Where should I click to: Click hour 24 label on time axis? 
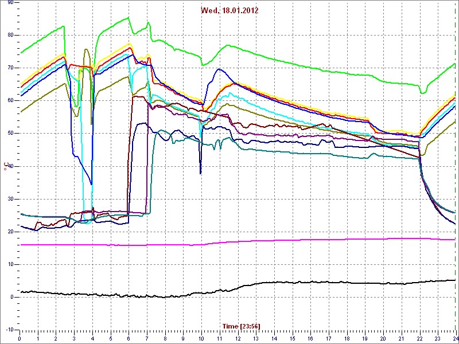[455, 338]
